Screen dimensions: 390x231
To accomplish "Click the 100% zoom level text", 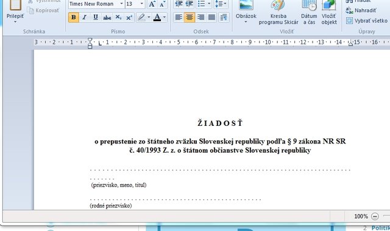I will click(361, 216).
